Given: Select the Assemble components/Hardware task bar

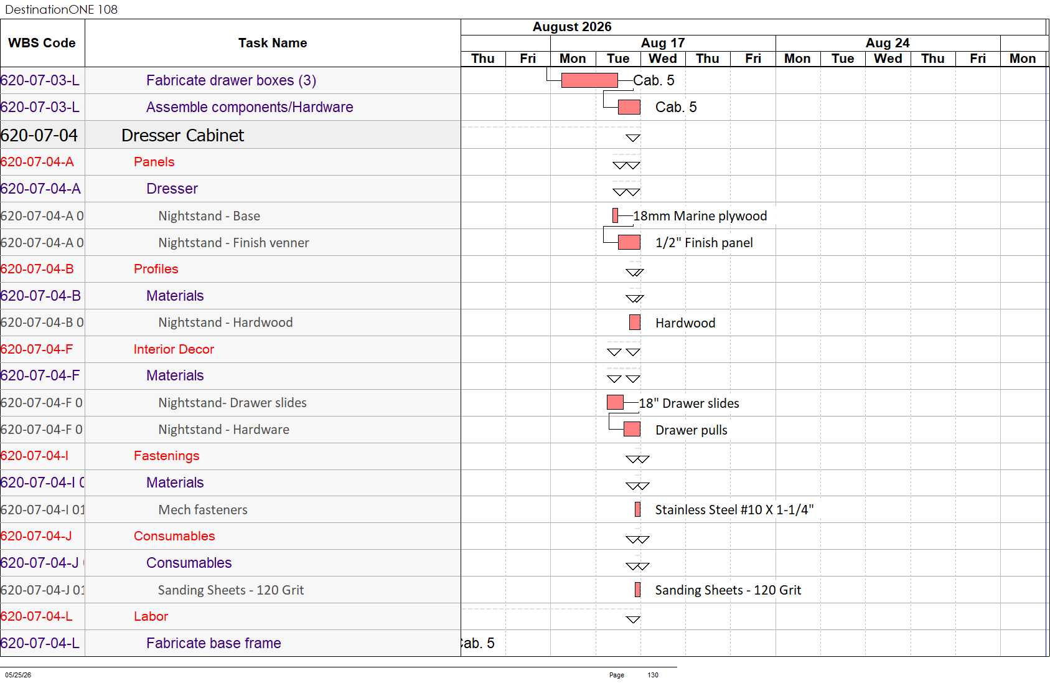Looking at the screenshot, I should (x=629, y=107).
